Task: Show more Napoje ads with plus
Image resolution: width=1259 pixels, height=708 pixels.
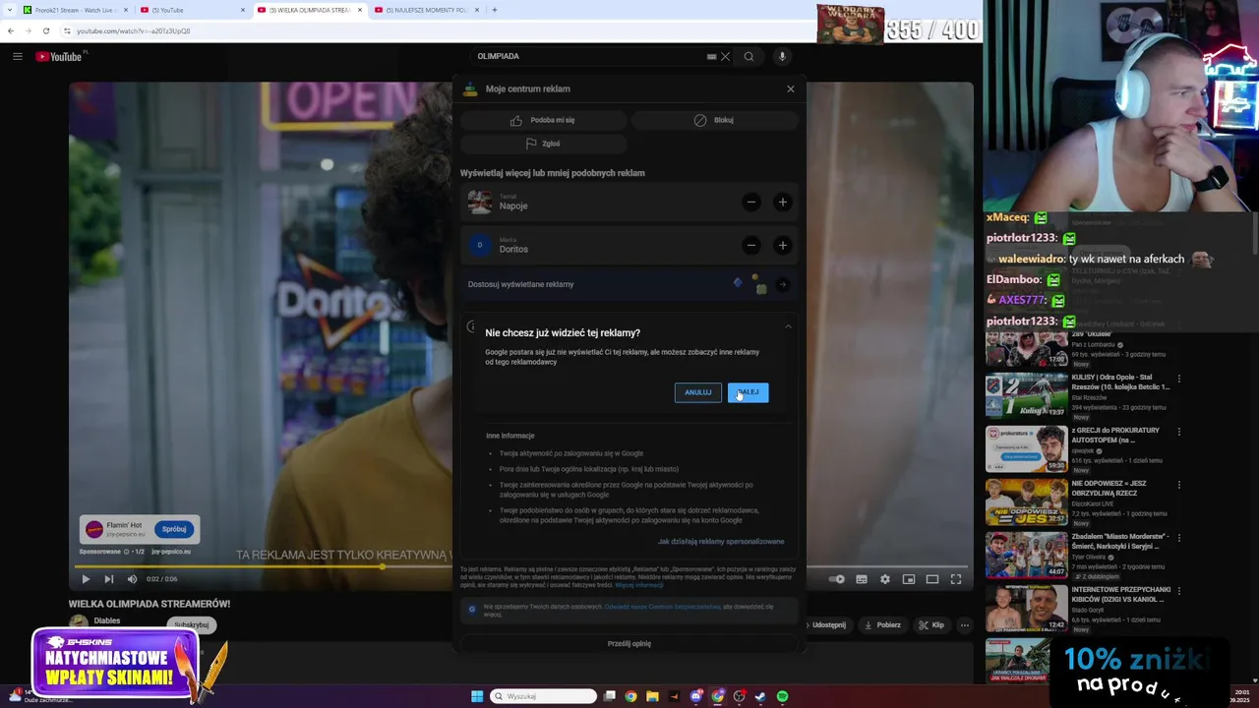Action: [x=782, y=203]
